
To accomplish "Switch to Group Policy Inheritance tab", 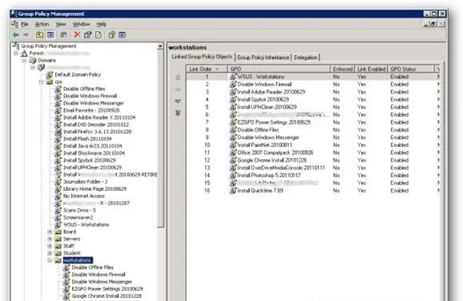I will (x=263, y=57).
